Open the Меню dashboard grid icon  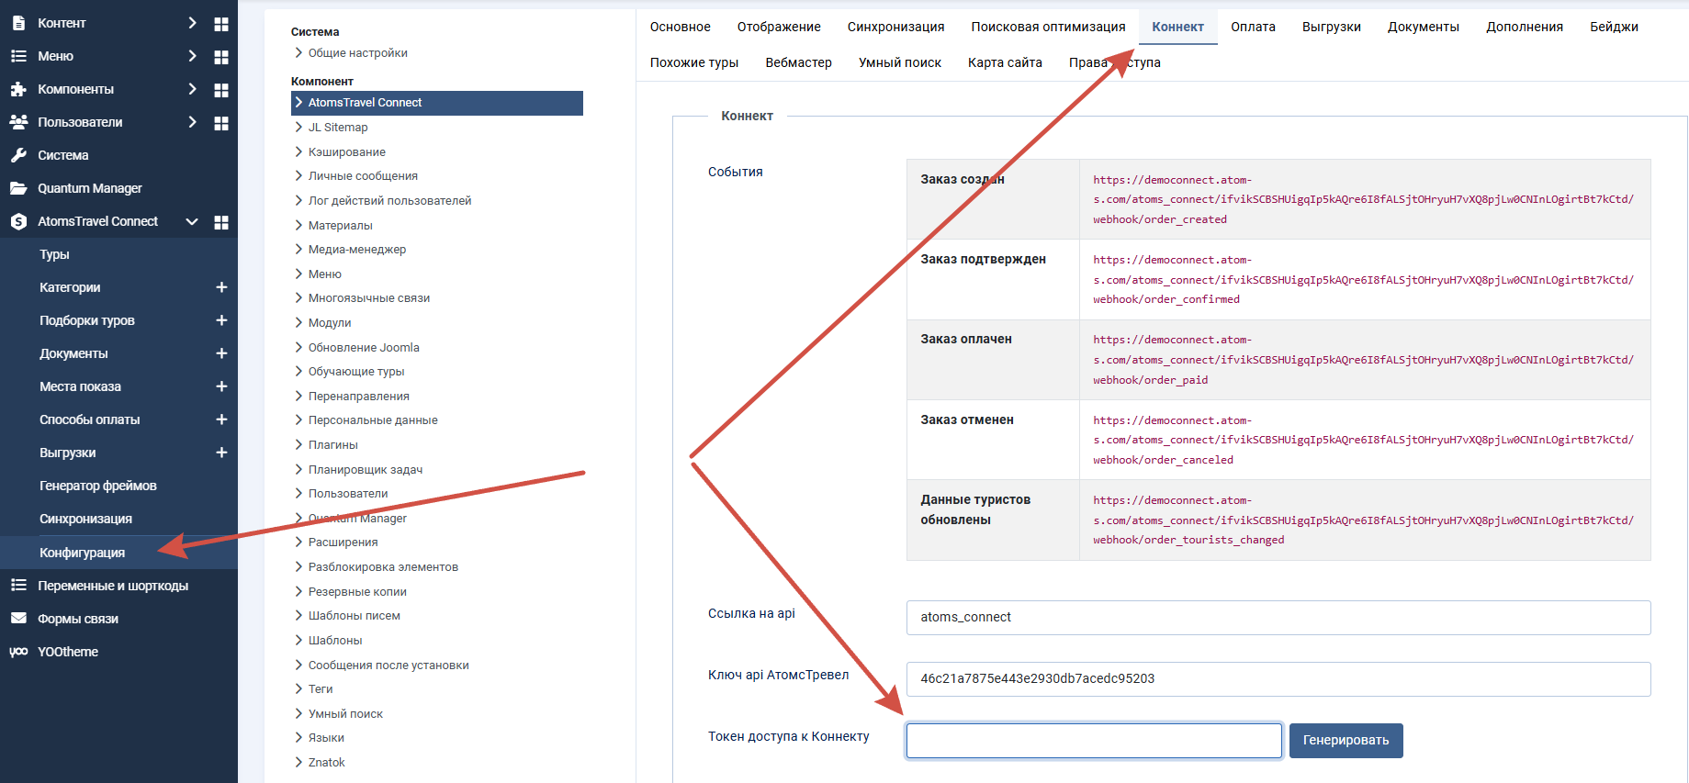point(221,57)
